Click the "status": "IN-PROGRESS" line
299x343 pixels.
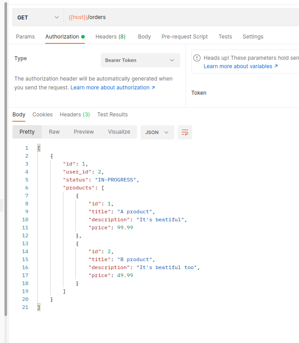tap(101, 180)
